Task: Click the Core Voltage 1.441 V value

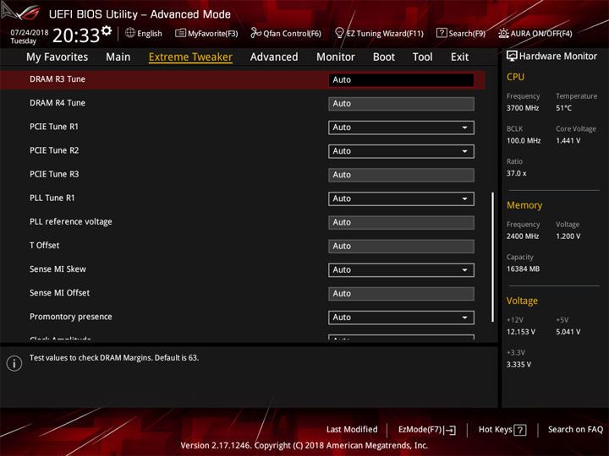Action: coord(568,141)
